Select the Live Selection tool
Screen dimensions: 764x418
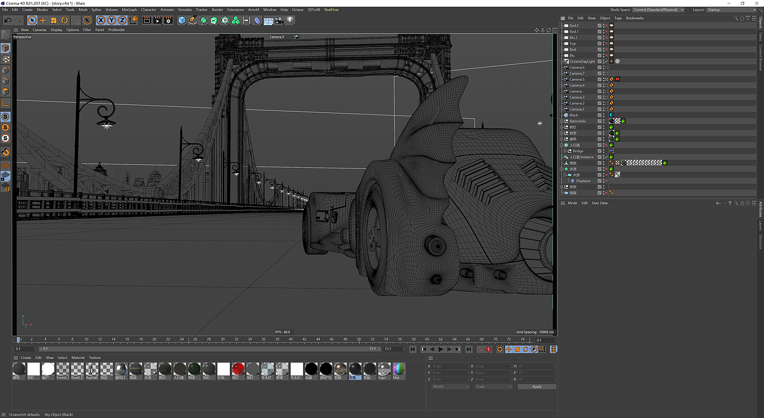[32, 20]
